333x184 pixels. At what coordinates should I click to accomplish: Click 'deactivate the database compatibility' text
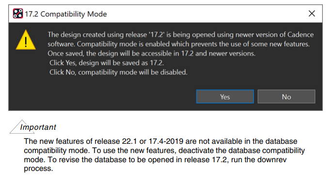(x=242, y=151)
